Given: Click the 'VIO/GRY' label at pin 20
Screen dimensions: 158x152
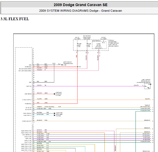Looking at the screenshot, I should tap(39, 85).
